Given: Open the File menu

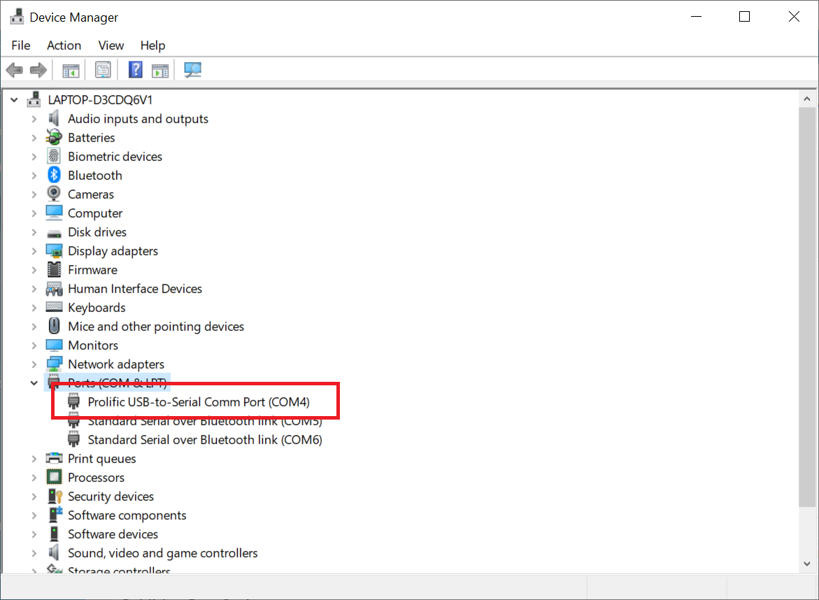Looking at the screenshot, I should pos(21,45).
